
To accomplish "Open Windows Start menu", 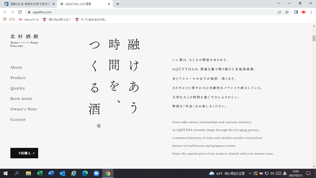I will [5, 174].
